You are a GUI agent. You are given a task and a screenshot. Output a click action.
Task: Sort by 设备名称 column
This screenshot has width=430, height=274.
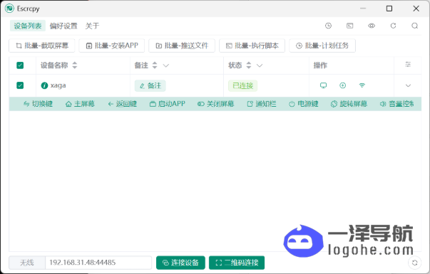[x=75, y=65]
